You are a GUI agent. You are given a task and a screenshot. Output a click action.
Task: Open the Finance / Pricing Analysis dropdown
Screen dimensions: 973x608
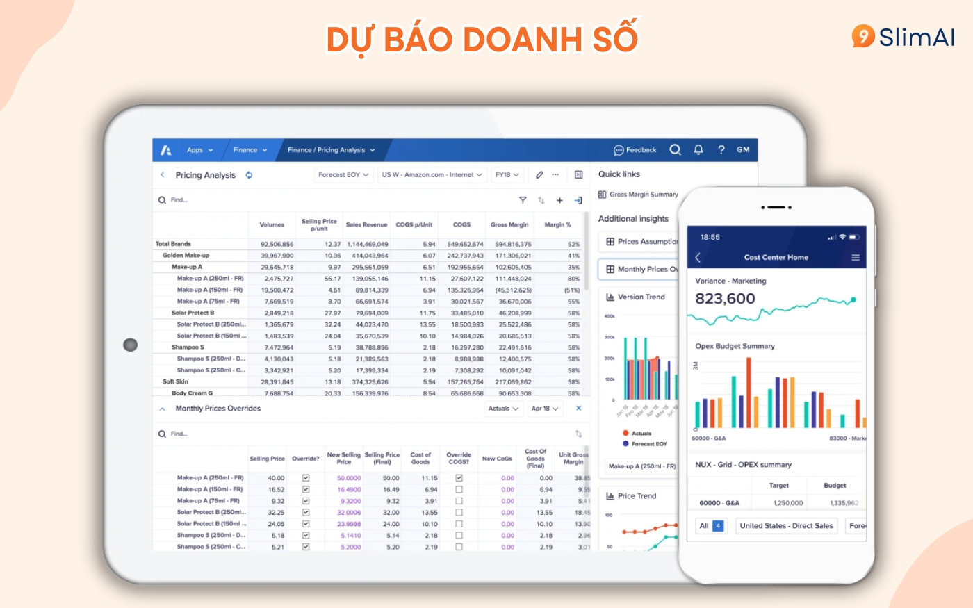tap(332, 150)
